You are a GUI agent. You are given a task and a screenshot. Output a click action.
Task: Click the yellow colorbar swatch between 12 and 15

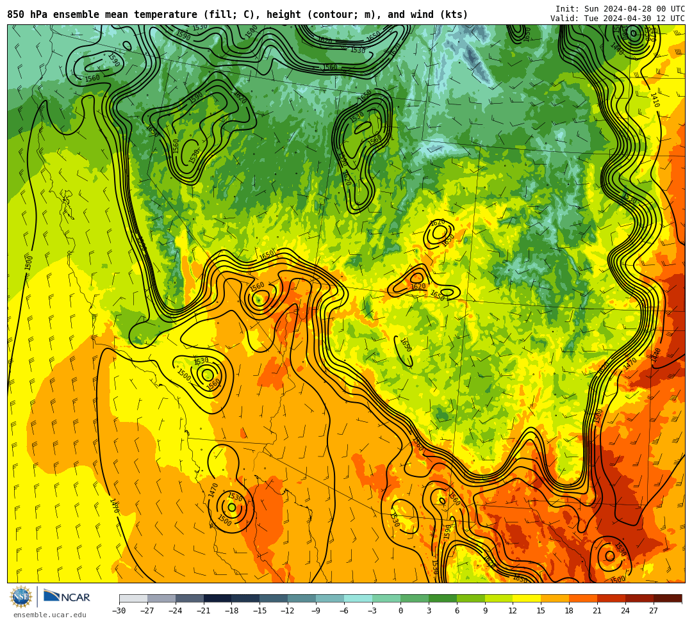[x=527, y=598]
